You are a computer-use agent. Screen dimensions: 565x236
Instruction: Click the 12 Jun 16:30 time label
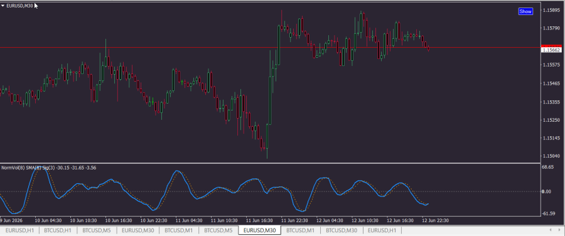pyautogui.click(x=400, y=220)
